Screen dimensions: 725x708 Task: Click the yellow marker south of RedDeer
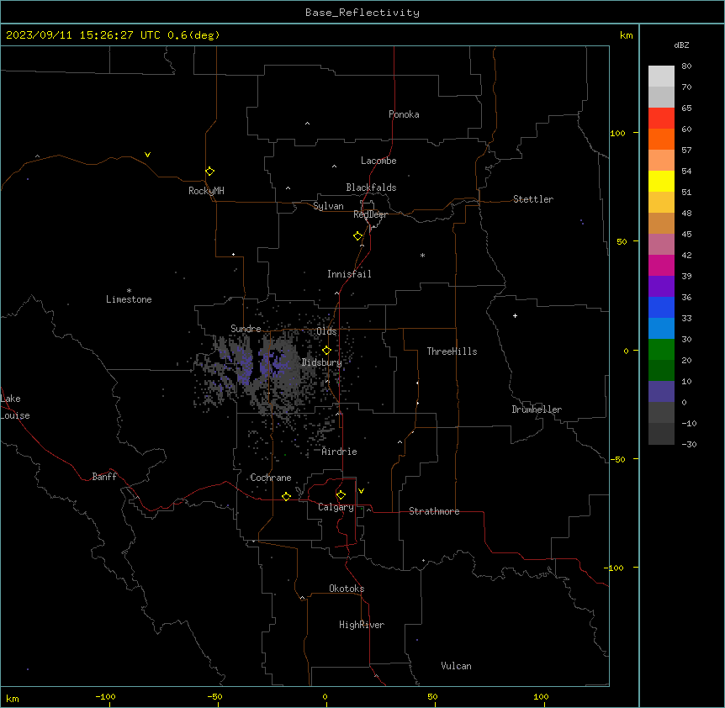click(358, 236)
